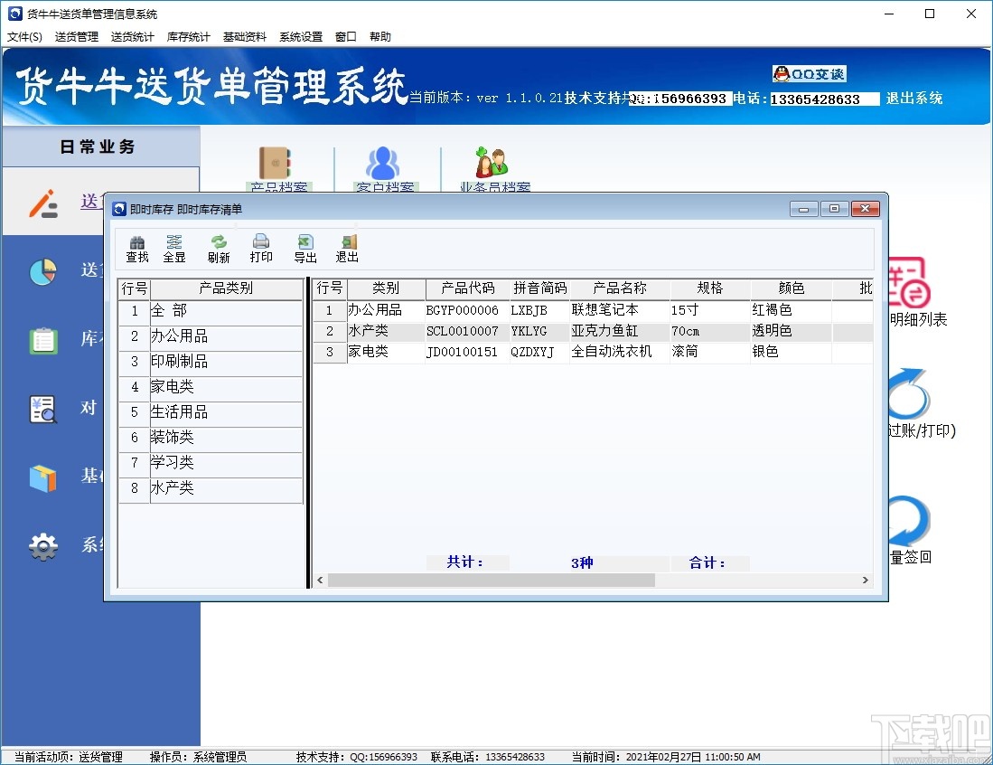
Task: Click the 全显 show-all icon
Action: [174, 248]
